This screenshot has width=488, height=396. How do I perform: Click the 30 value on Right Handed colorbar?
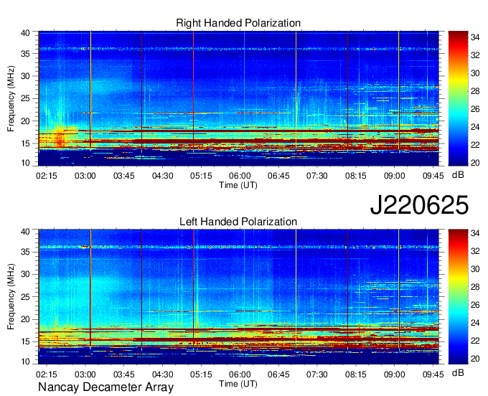coord(475,73)
